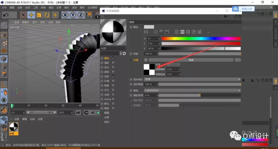Click the material search arrow icon
This screenshot has width=278, height=149.
(x=124, y=53)
